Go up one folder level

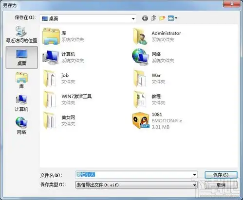click(x=153, y=18)
